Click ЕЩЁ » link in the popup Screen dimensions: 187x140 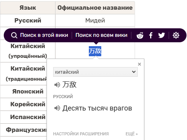click(132, 134)
